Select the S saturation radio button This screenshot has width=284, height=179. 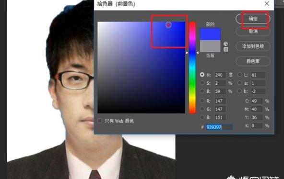[x=202, y=83]
